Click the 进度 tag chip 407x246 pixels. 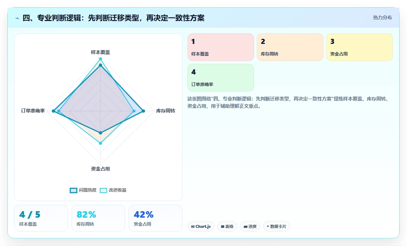click(x=250, y=226)
